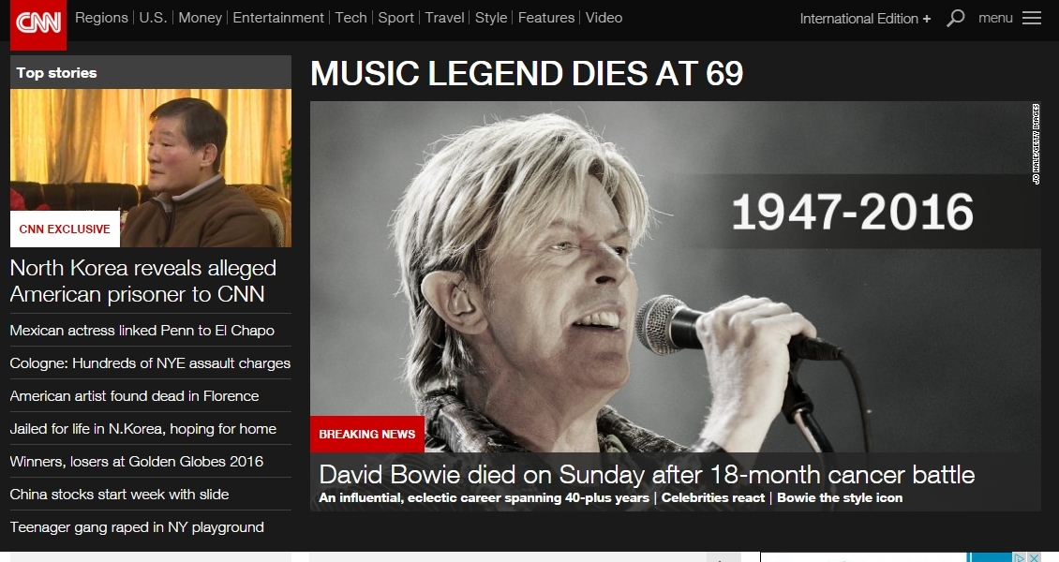Open the Mexican actress linked Penn story
The image size is (1059, 562).
[142, 331]
